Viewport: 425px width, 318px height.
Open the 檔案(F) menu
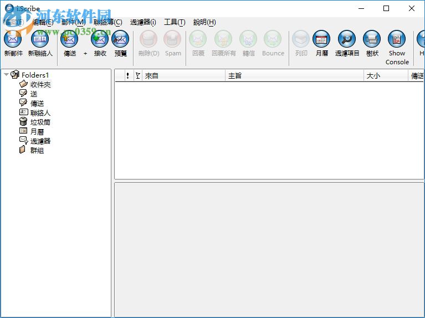tap(13, 22)
